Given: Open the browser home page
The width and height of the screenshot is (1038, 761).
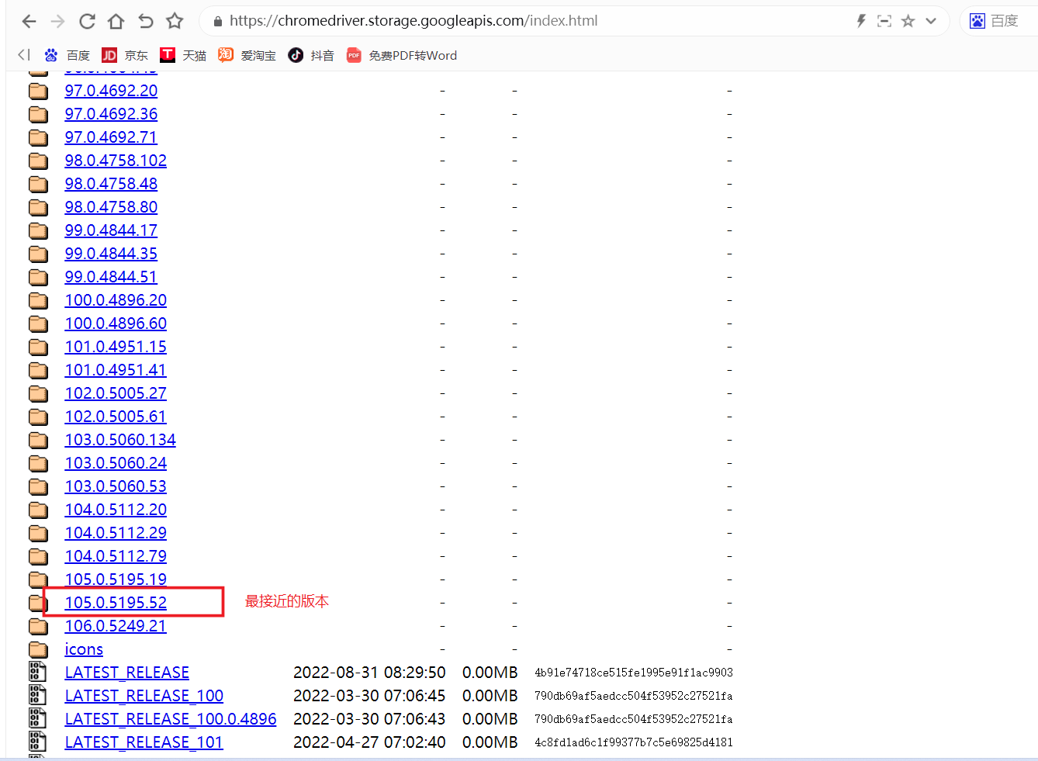Looking at the screenshot, I should pyautogui.click(x=116, y=21).
